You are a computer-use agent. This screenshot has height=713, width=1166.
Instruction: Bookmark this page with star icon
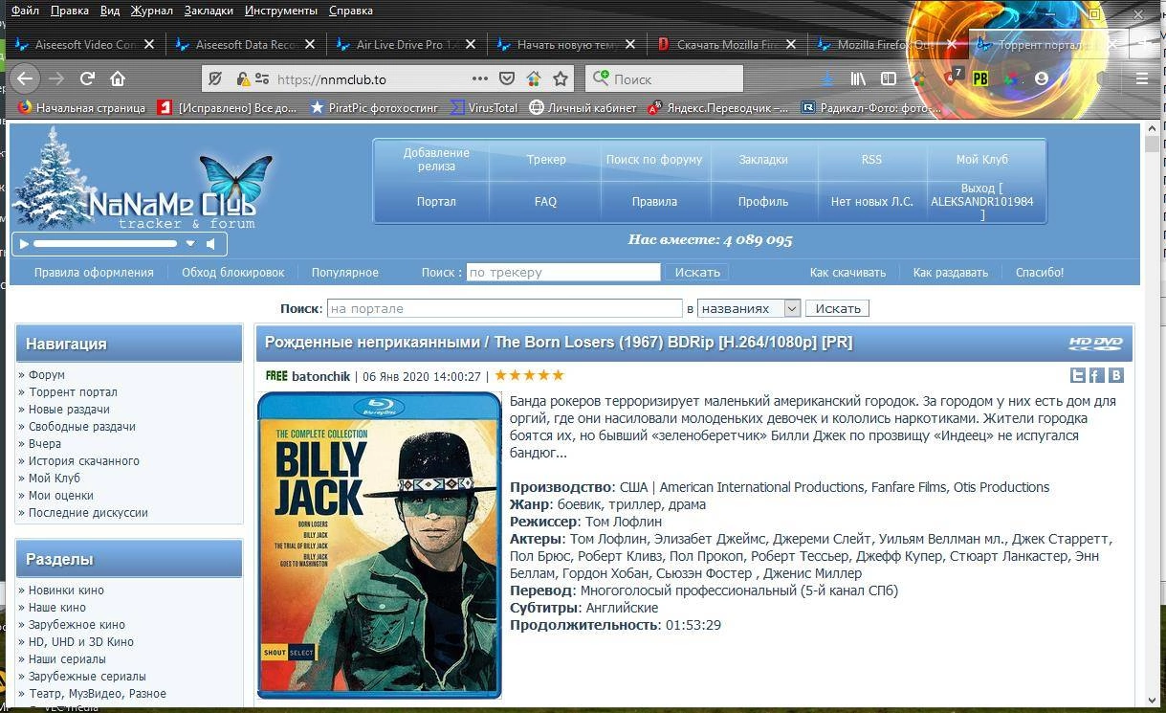(561, 79)
